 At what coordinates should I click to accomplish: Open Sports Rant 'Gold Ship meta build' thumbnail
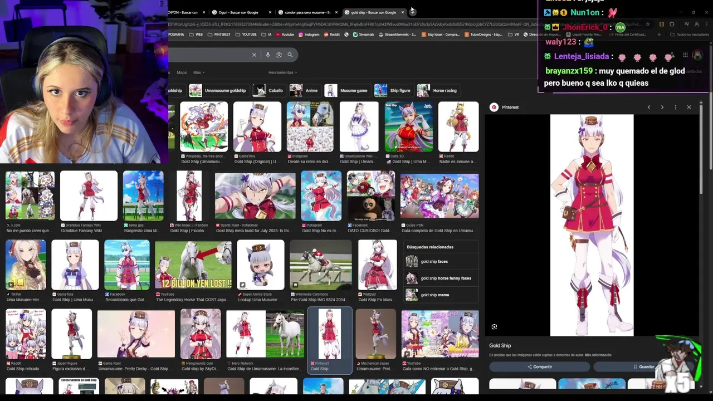(x=255, y=195)
